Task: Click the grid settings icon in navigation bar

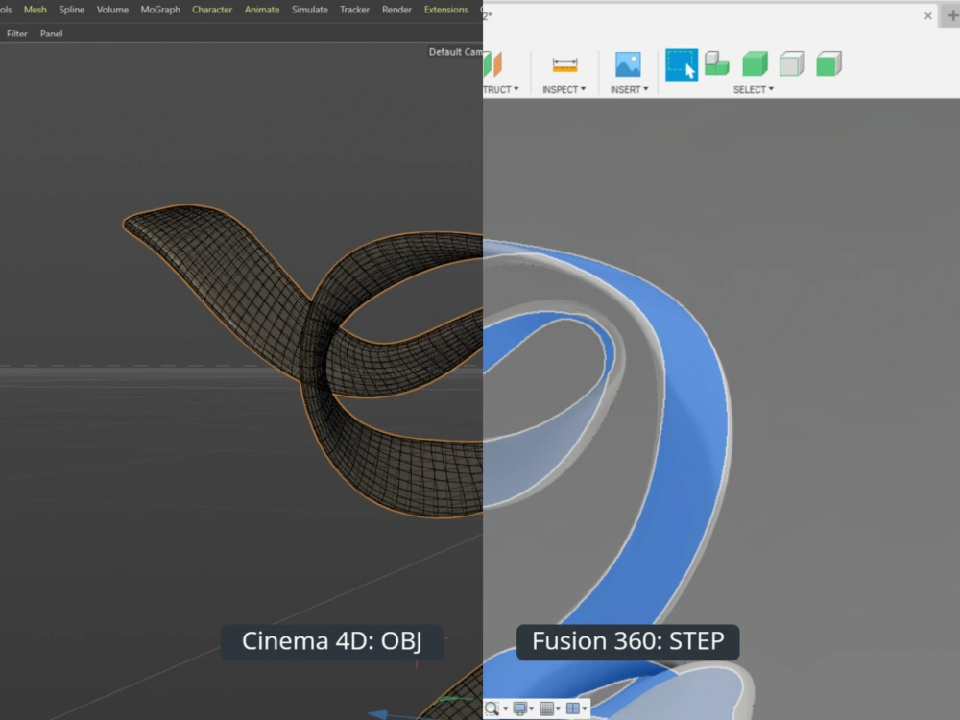Action: click(545, 708)
